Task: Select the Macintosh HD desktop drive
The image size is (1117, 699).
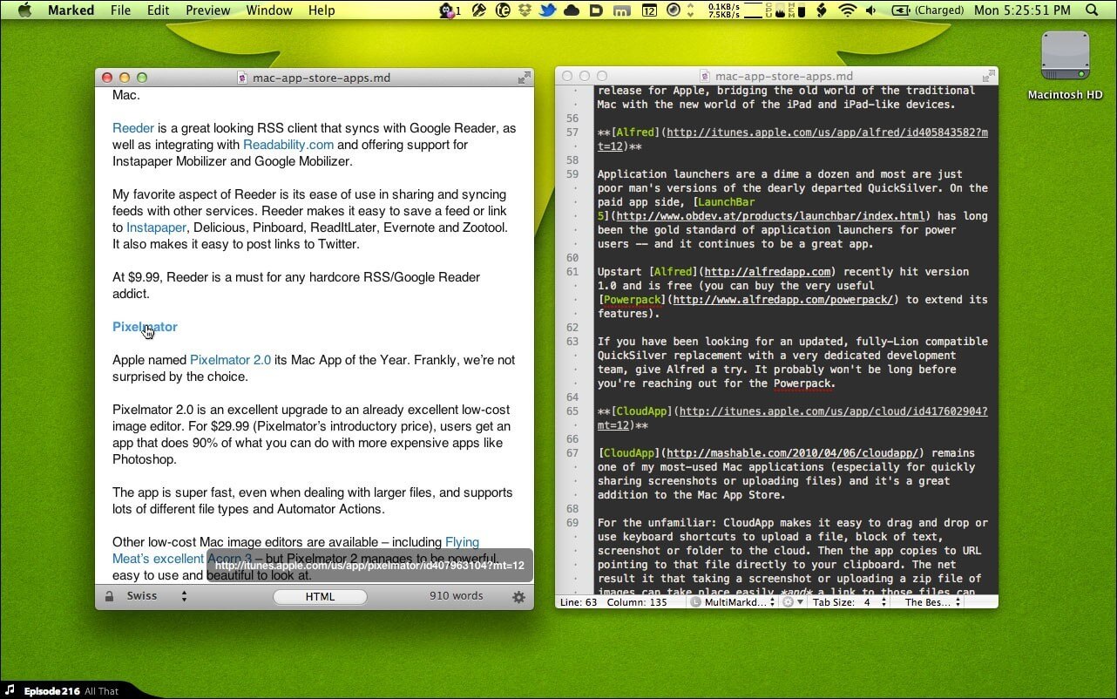Action: click(x=1065, y=65)
